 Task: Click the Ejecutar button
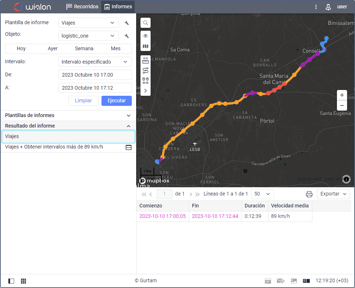click(117, 100)
